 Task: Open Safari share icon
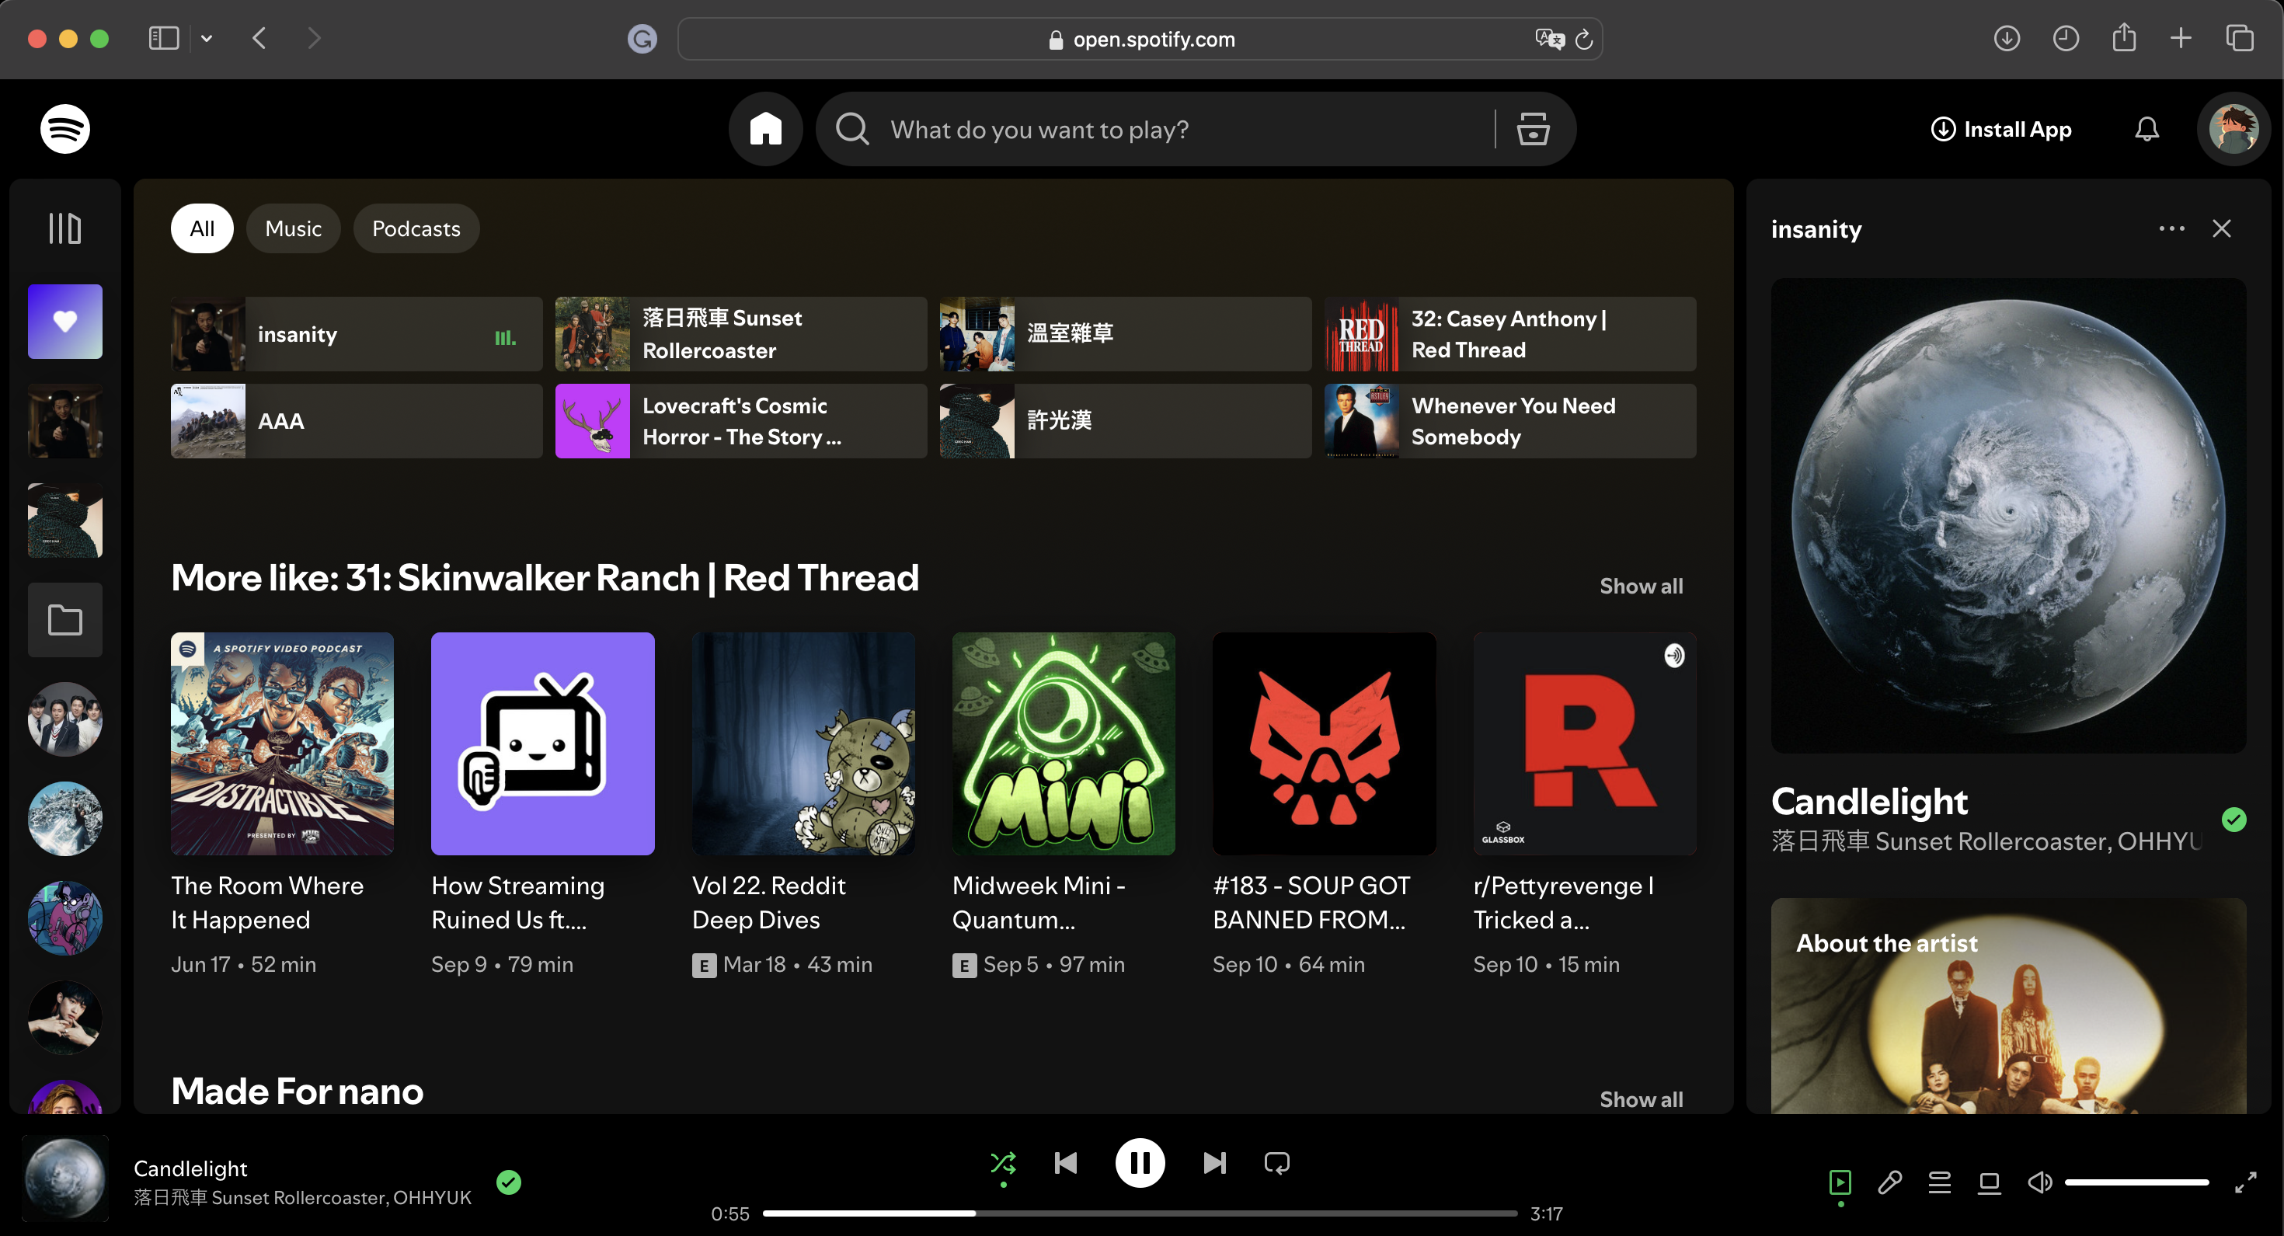pos(2123,38)
